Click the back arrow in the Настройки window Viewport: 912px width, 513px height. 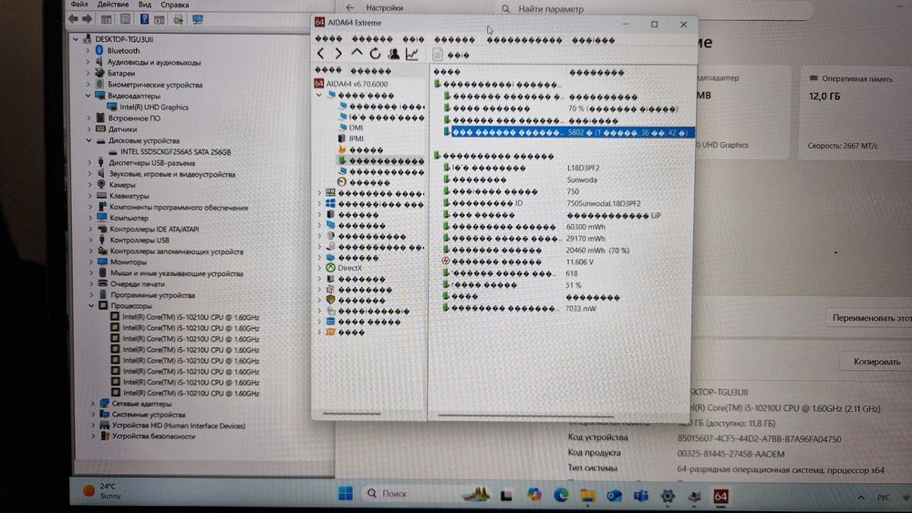[x=349, y=7]
